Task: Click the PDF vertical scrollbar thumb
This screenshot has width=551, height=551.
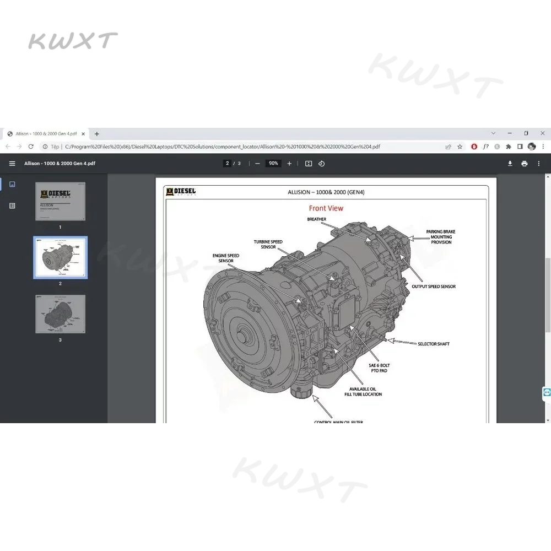Action: tap(548, 294)
